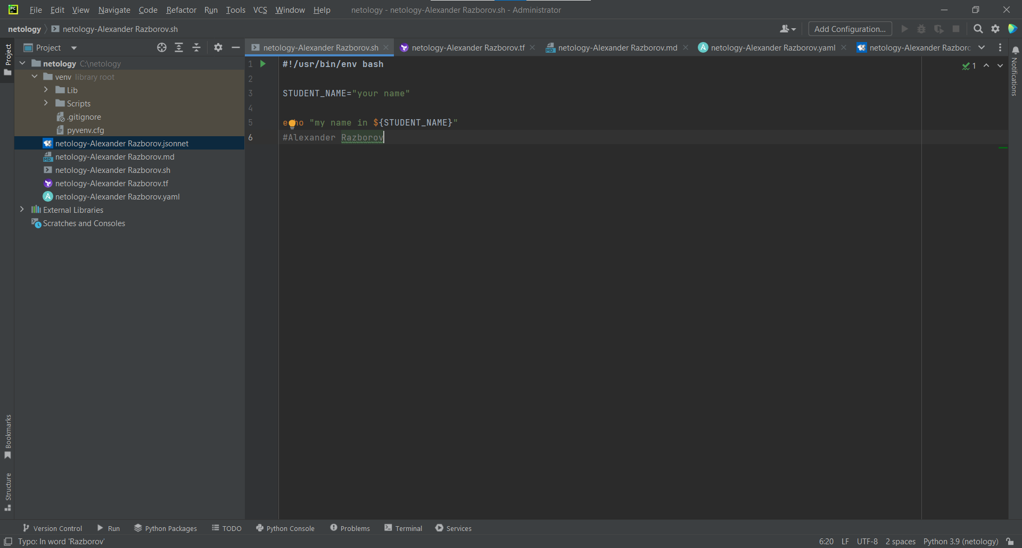
Task: Select Opened File crosshair icon in Project panel
Action: click(x=161, y=47)
